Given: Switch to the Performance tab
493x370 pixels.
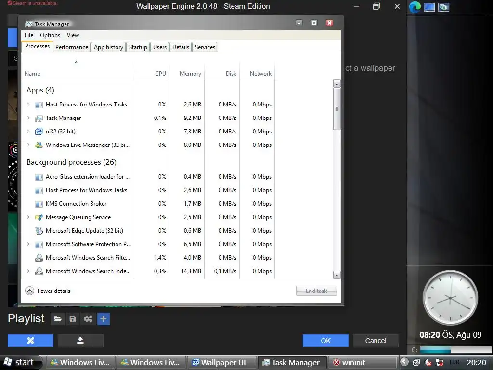Looking at the screenshot, I should (x=72, y=47).
